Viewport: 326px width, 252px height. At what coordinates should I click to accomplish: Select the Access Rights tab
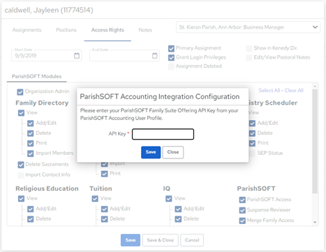108,30
